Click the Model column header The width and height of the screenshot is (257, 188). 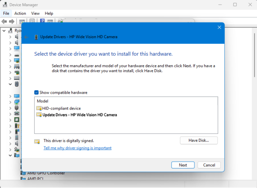43,101
